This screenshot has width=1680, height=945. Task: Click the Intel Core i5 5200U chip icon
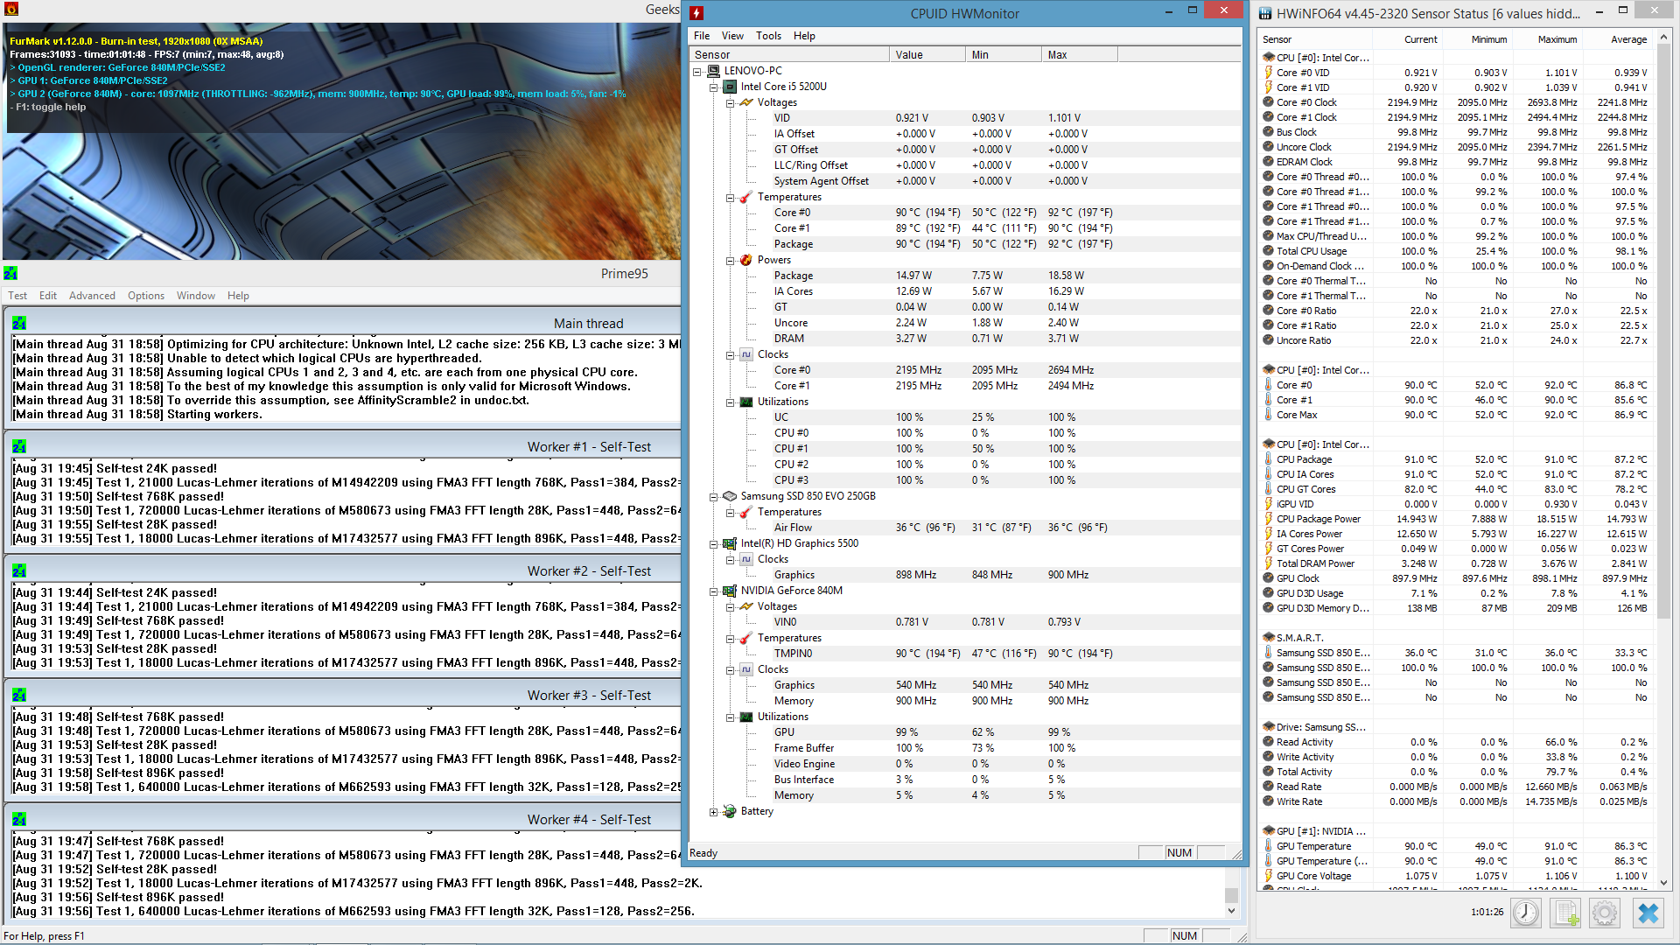coord(730,87)
